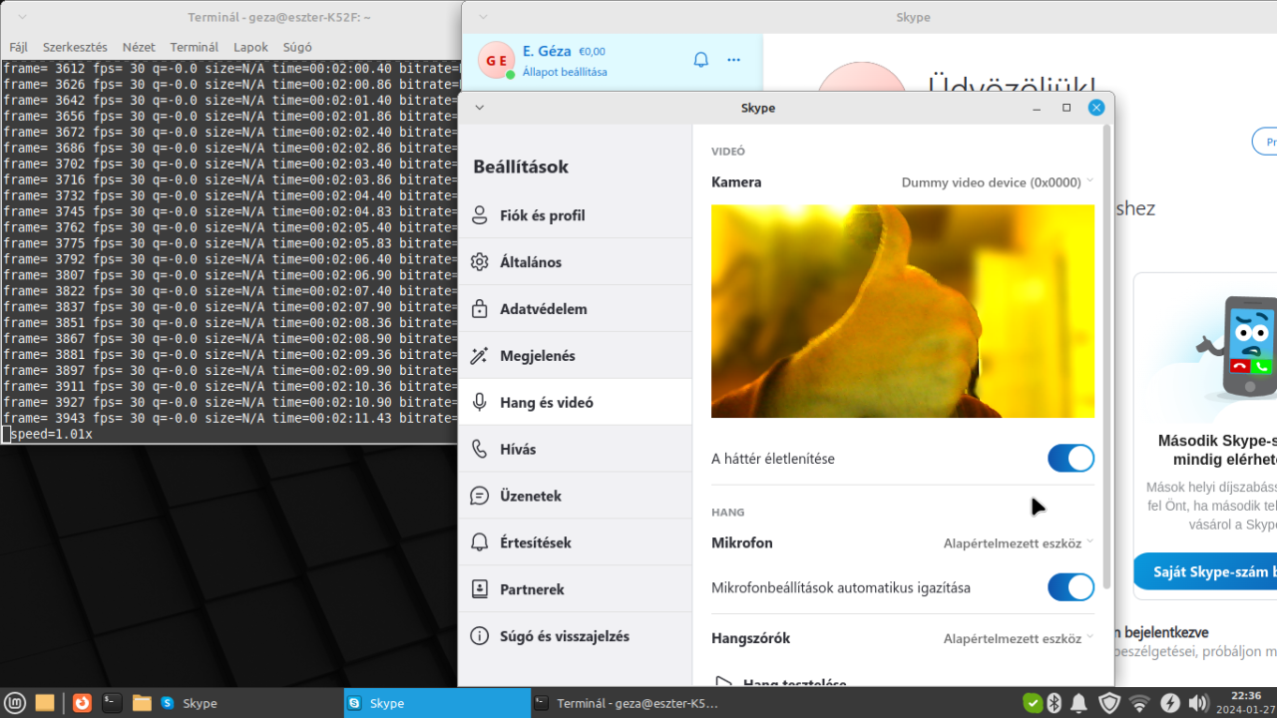The height and width of the screenshot is (718, 1277).
Task: Click the person icon for Fiók és profil
Action: pos(480,215)
